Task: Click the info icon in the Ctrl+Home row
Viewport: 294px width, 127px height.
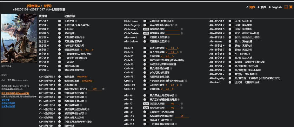Action: tap(172, 21)
